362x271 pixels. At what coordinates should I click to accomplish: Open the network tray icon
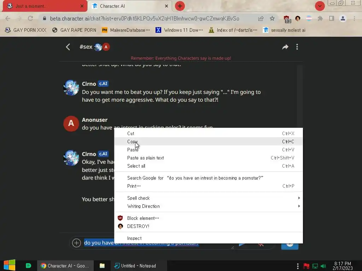(x=315, y=266)
